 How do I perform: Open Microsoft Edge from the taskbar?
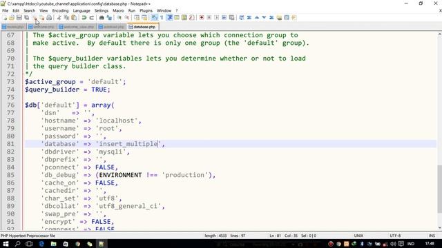point(41,244)
